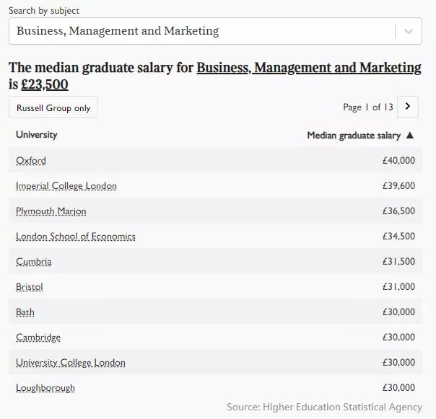Select the Bath university link
This screenshot has height=419, width=436.
[x=25, y=312]
